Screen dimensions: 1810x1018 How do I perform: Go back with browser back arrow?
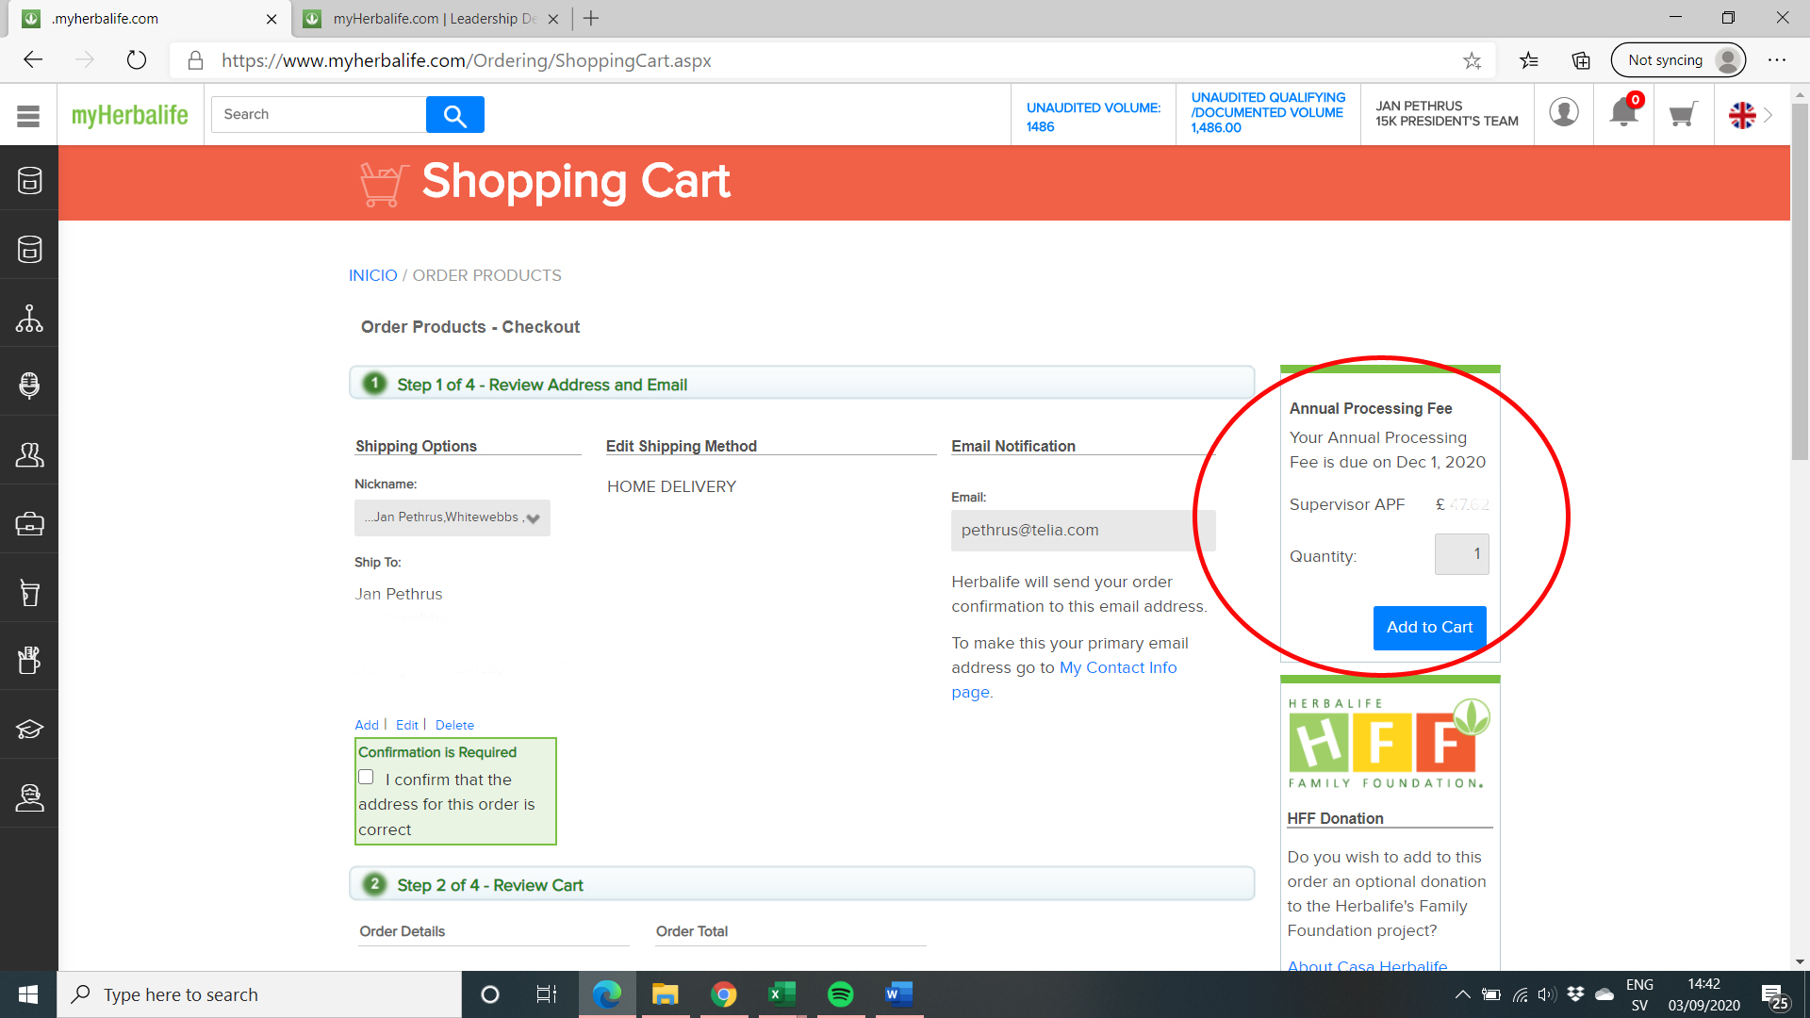pyautogui.click(x=33, y=60)
